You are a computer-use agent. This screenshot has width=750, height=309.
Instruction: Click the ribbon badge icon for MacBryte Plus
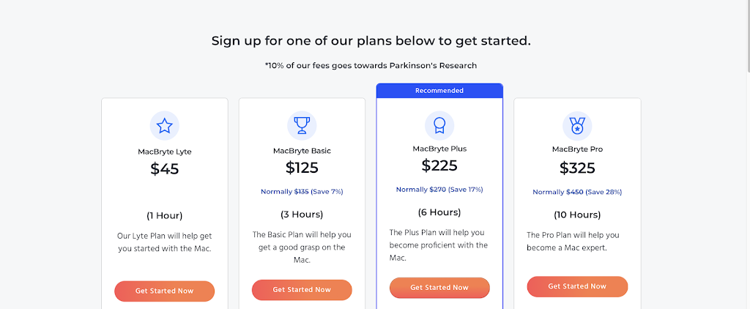tap(439, 126)
